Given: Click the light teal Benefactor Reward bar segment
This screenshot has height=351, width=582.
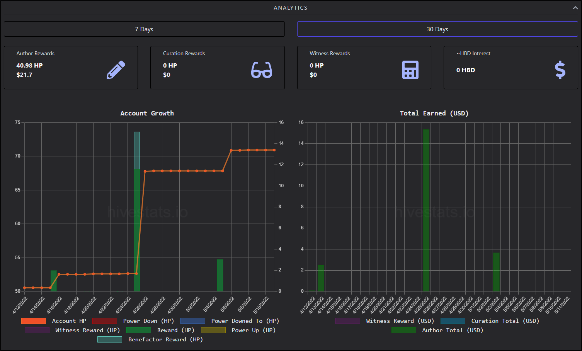Looking at the screenshot, I should click(137, 150).
